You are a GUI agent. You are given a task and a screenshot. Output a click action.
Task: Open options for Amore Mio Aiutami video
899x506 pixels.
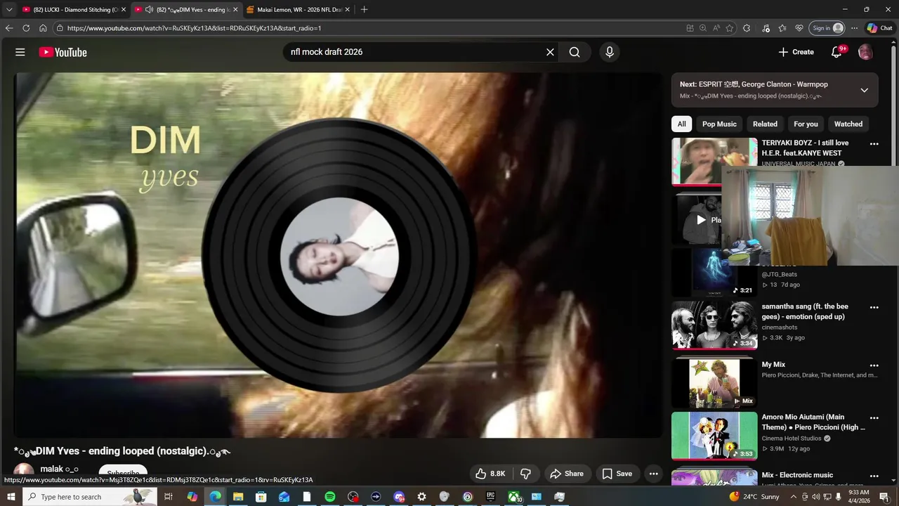(874, 418)
